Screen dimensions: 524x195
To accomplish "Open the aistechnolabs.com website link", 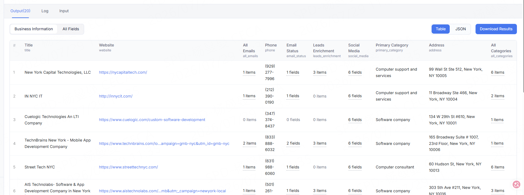I will pos(162,191).
